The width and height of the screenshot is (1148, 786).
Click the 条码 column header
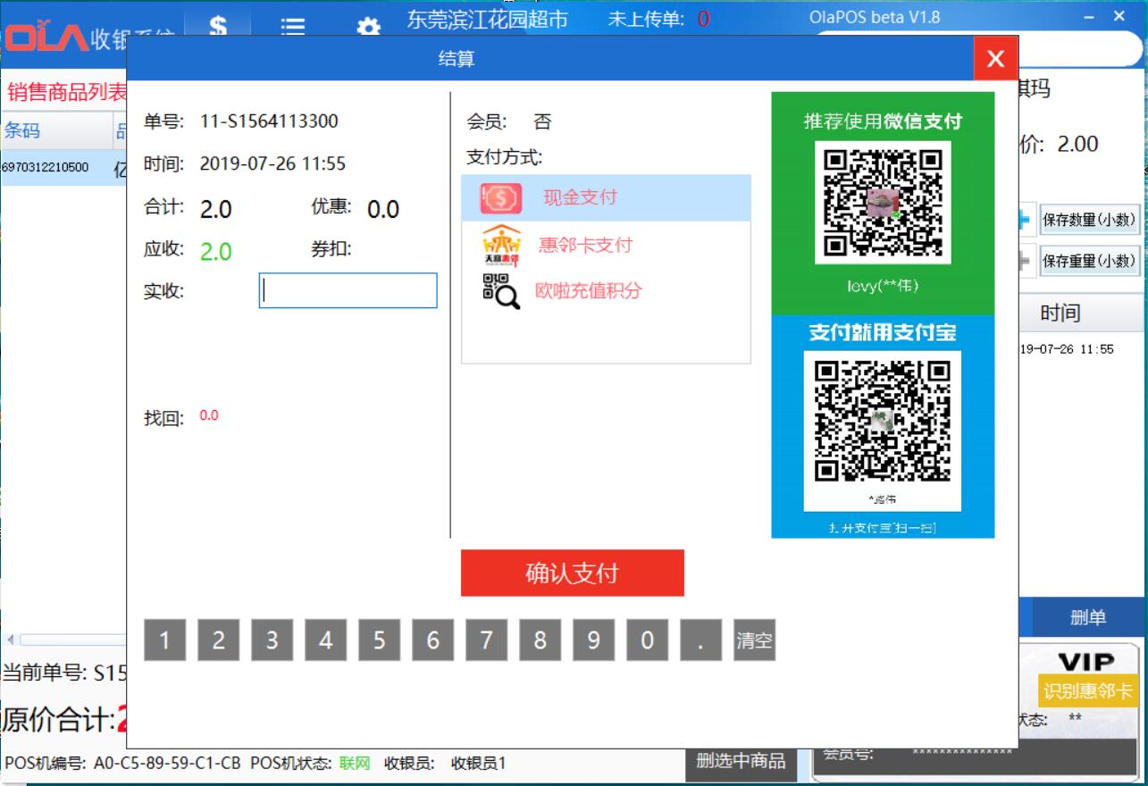point(55,131)
